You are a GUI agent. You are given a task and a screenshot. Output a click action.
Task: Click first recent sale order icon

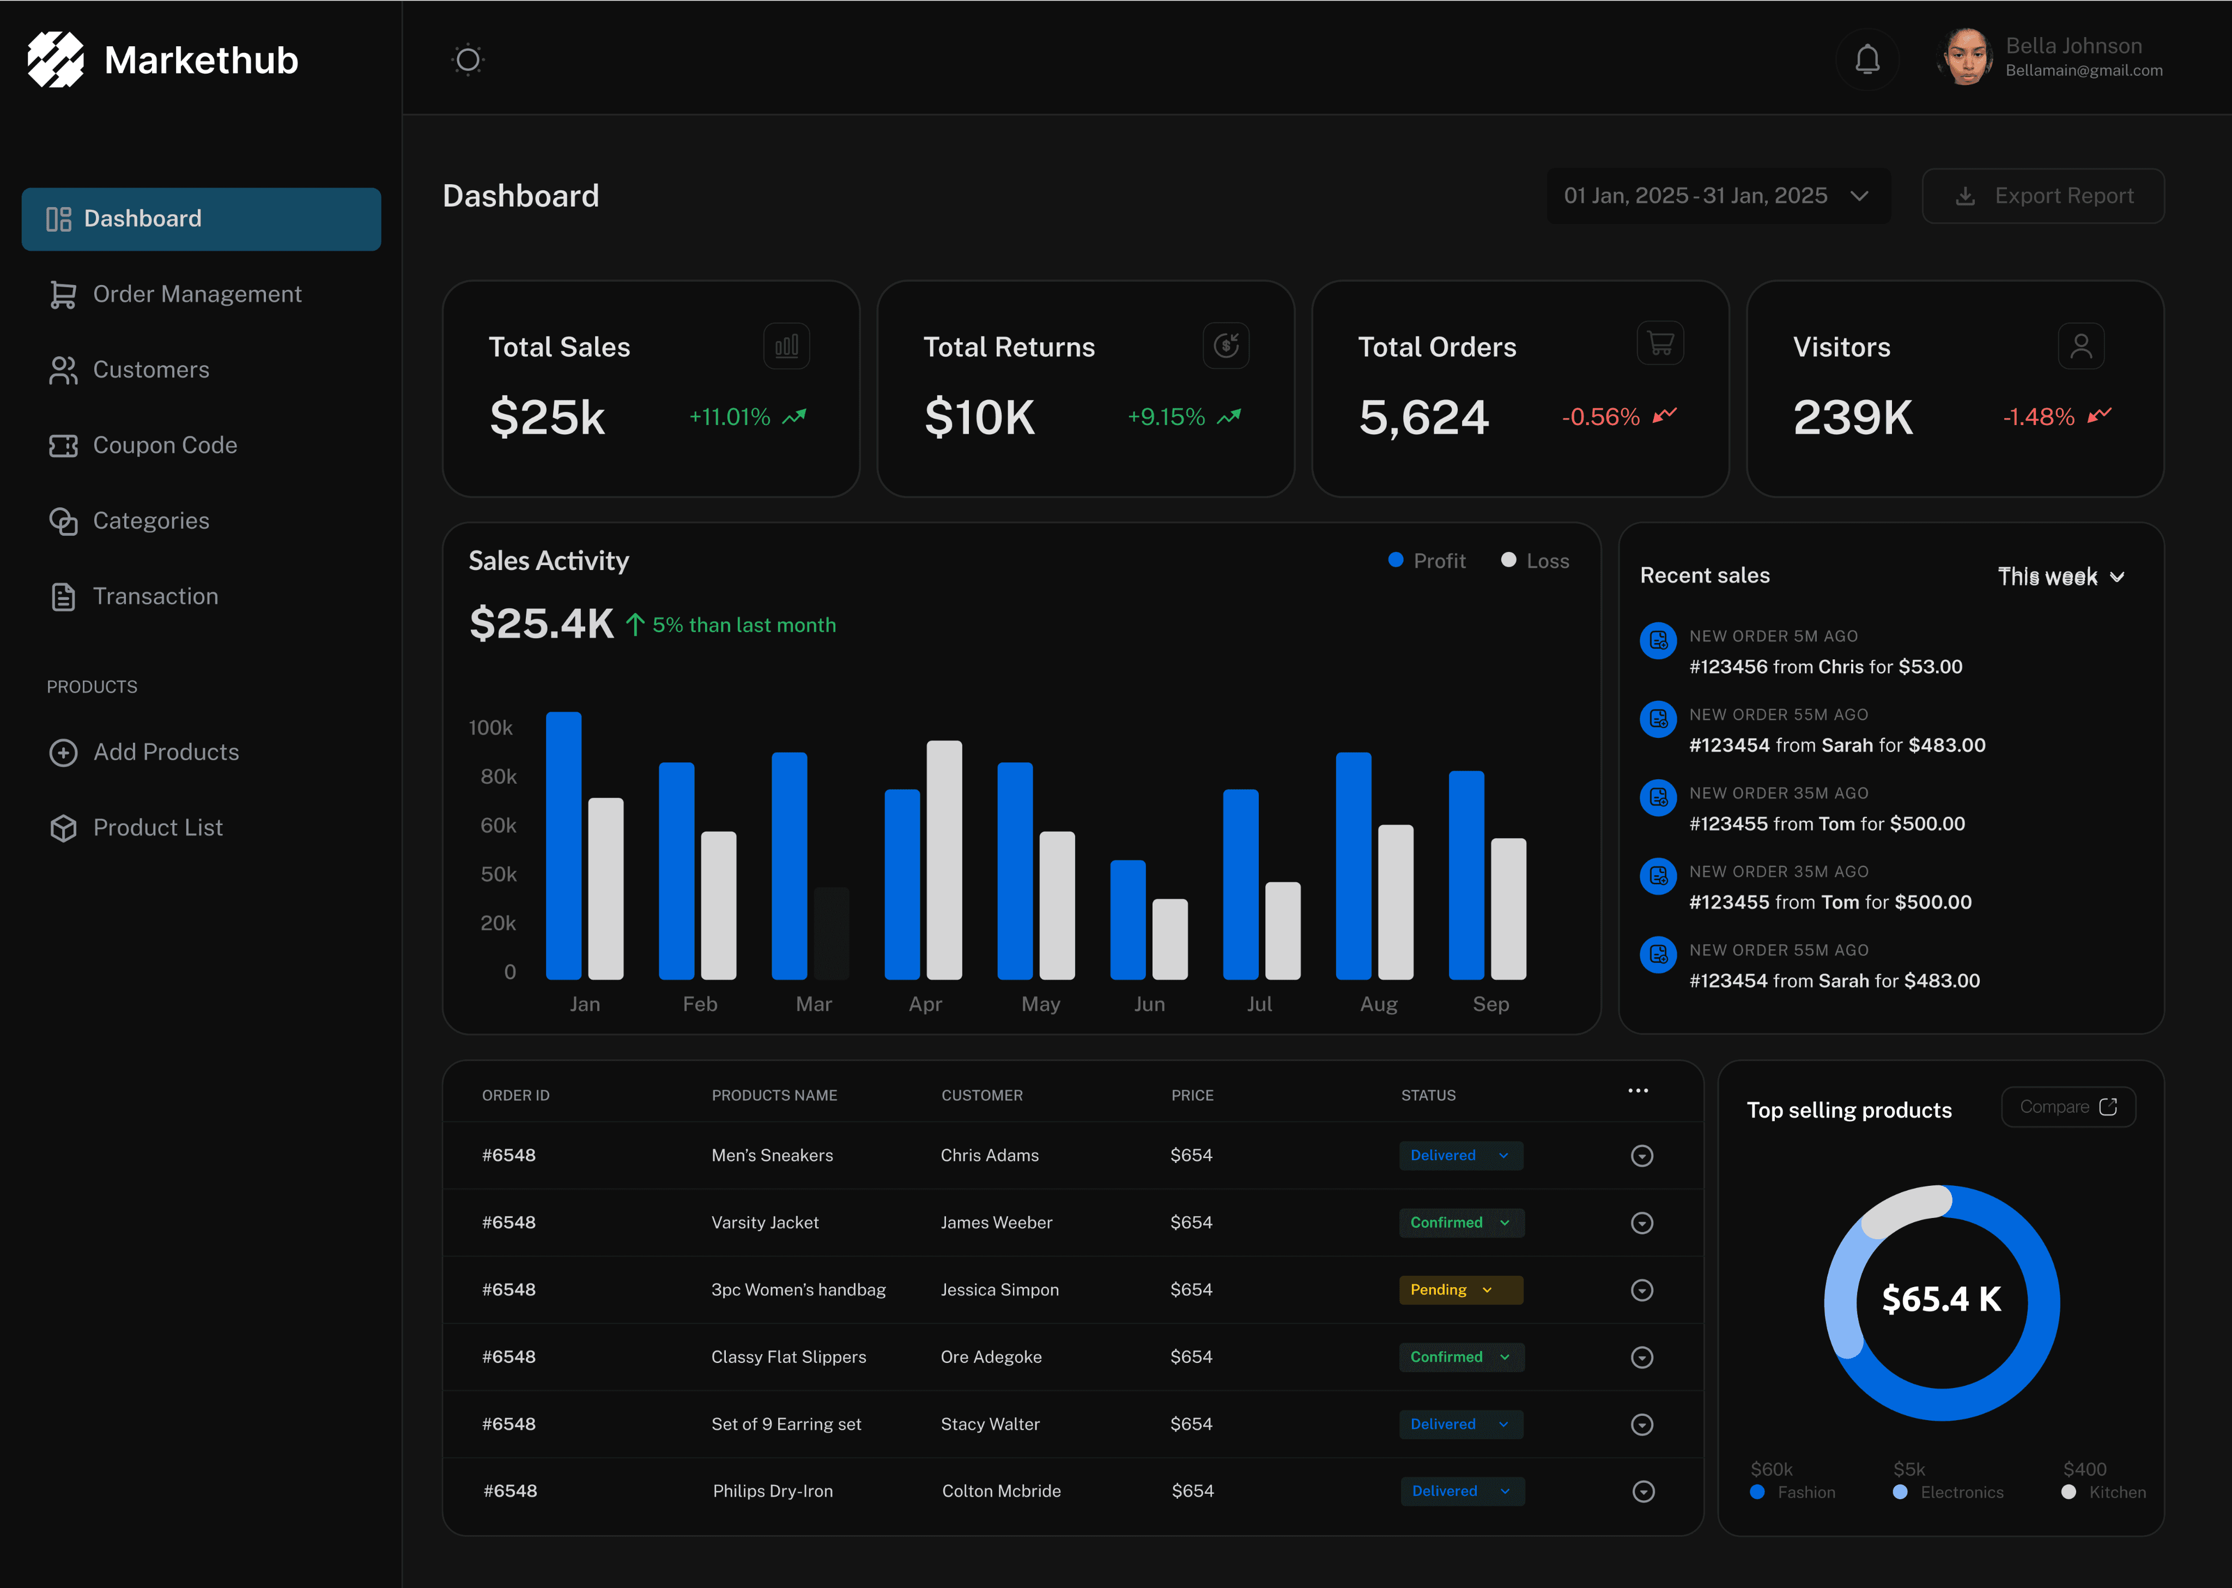pos(1658,641)
